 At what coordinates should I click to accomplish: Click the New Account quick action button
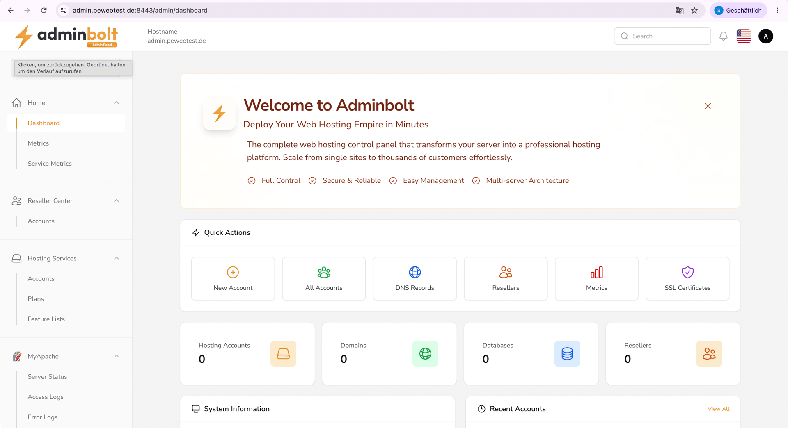pyautogui.click(x=233, y=279)
